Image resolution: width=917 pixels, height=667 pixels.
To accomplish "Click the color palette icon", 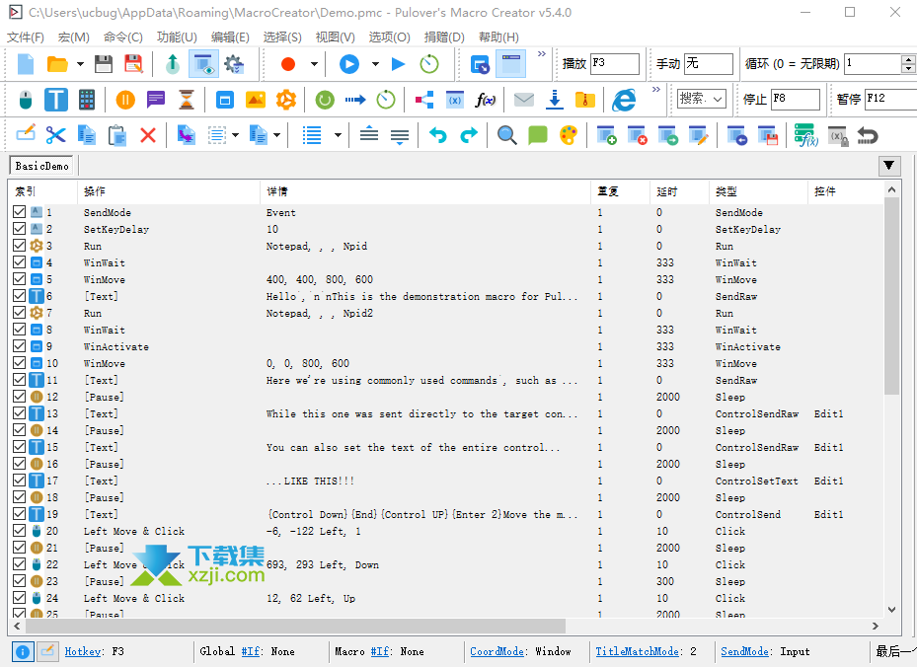I will click(569, 135).
